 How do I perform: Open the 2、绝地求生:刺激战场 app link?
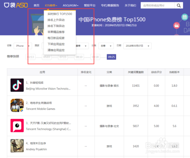[39, 103]
